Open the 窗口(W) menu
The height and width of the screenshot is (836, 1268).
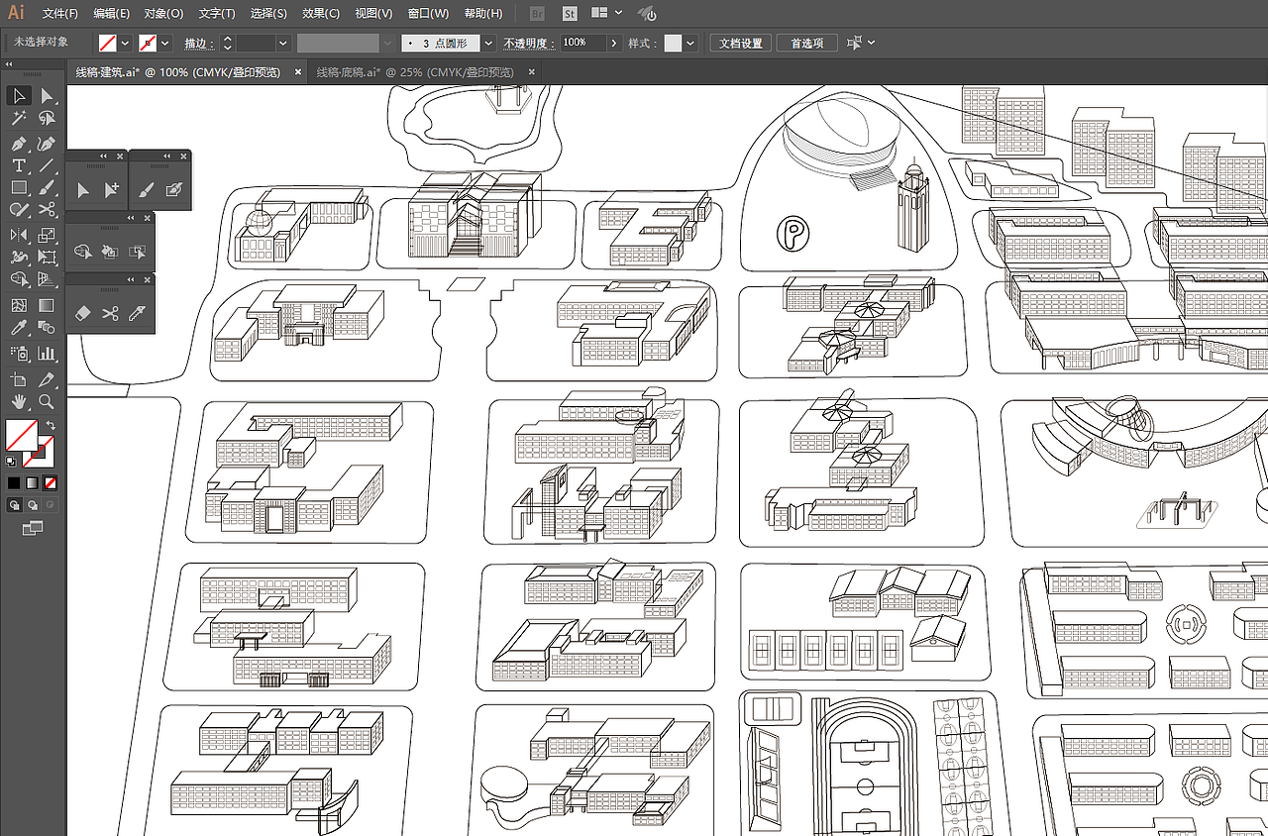pos(428,14)
